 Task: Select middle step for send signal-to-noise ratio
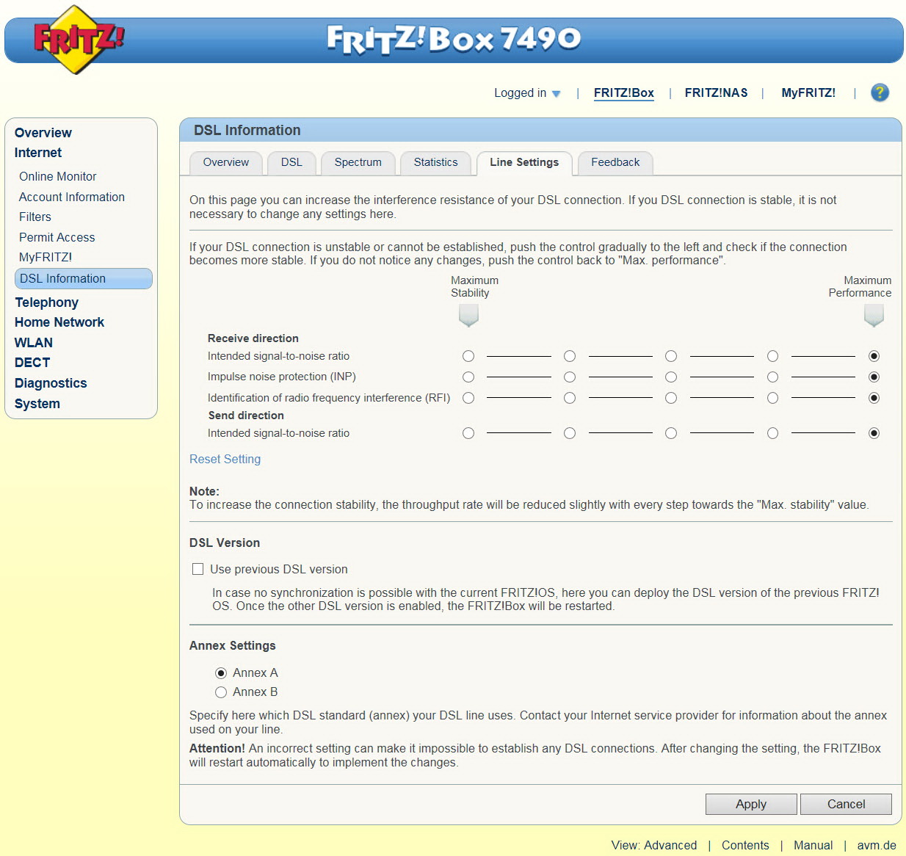(671, 433)
